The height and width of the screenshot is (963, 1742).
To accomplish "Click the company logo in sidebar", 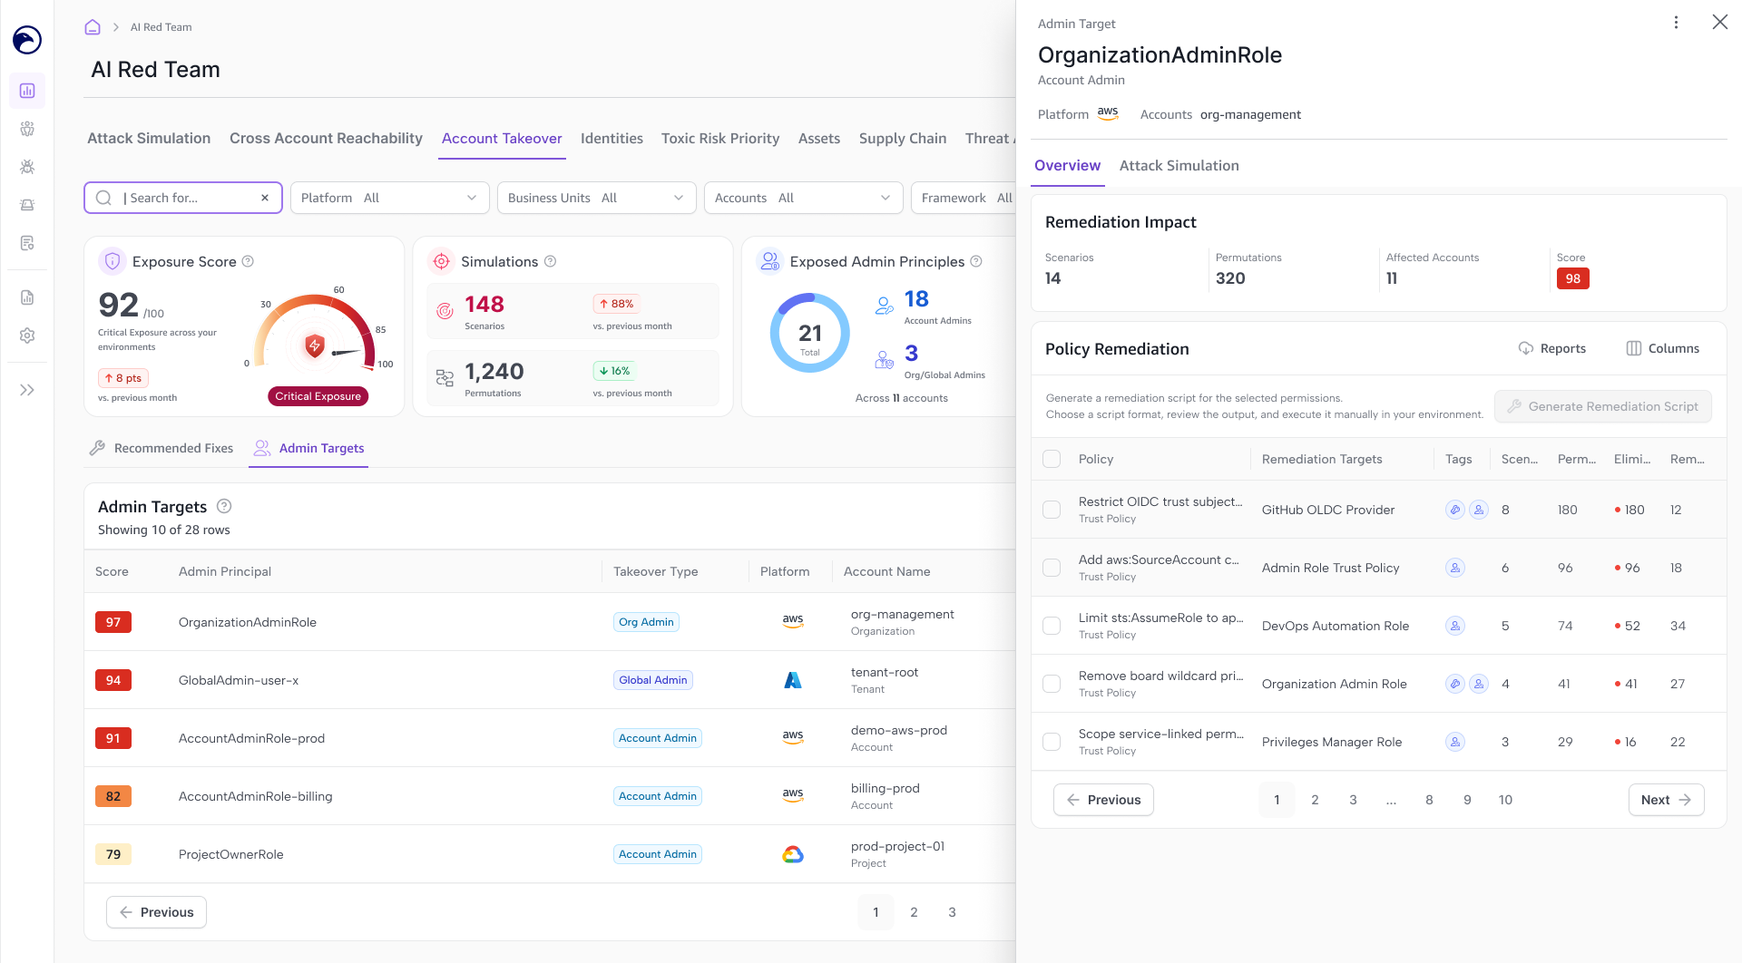I will click(x=27, y=40).
